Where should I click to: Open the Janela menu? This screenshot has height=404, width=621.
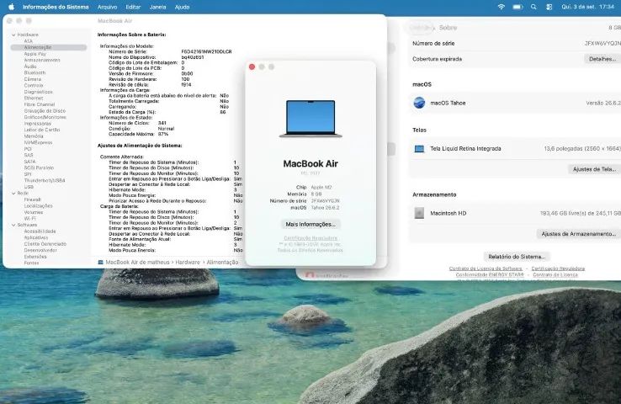[157, 7]
